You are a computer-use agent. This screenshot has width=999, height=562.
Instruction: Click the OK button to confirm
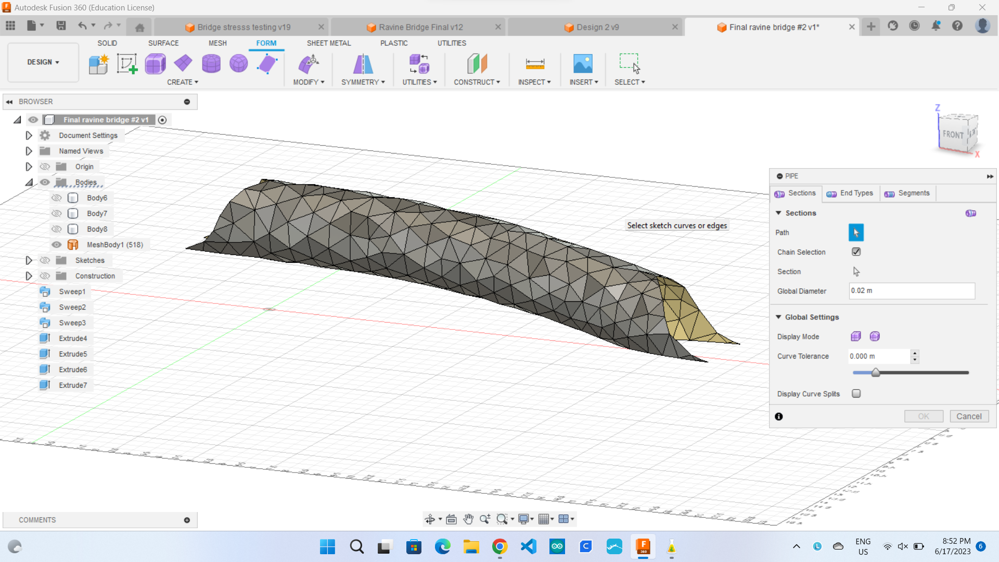pos(923,416)
